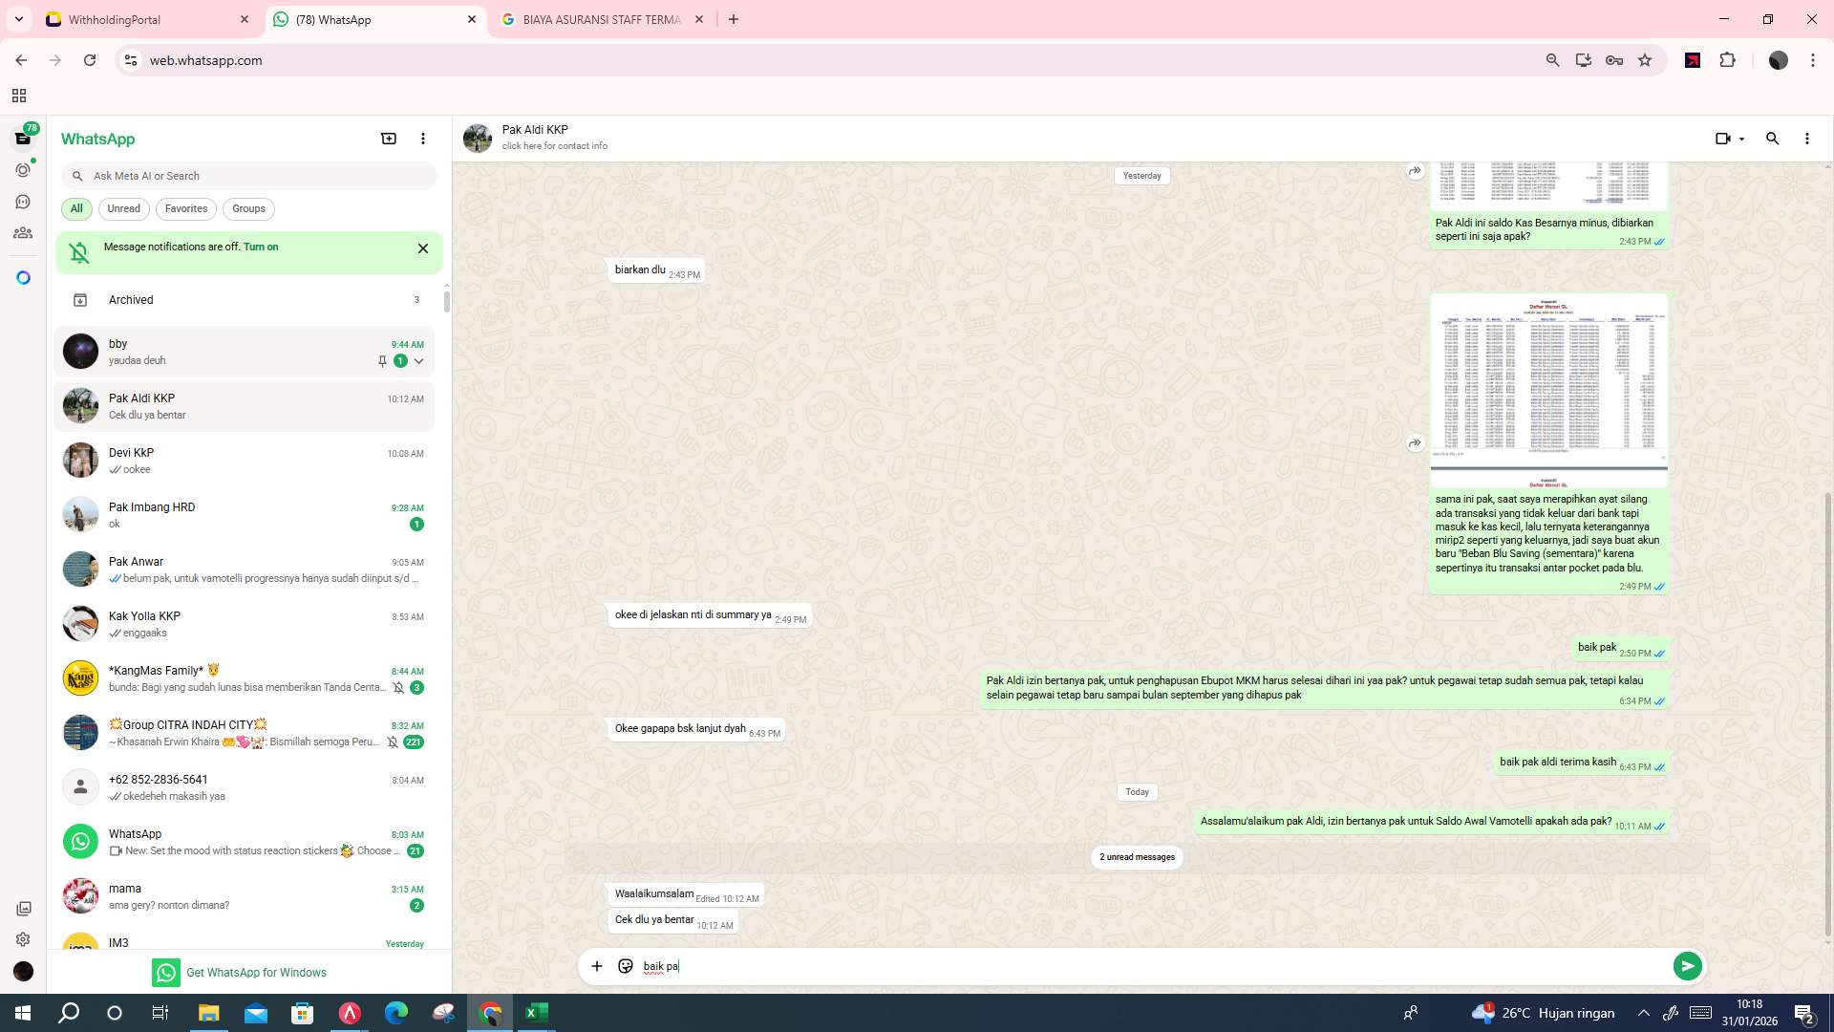Switch to the Unread filter
Viewport: 1834px width, 1032px height.
coord(123,208)
